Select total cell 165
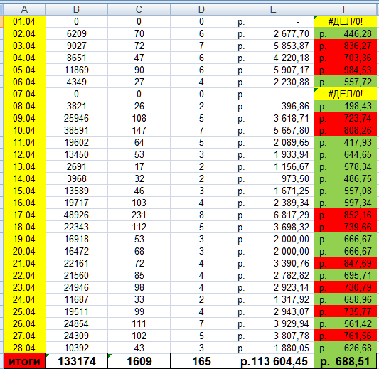This screenshot has height=369, width=379. [x=201, y=361]
